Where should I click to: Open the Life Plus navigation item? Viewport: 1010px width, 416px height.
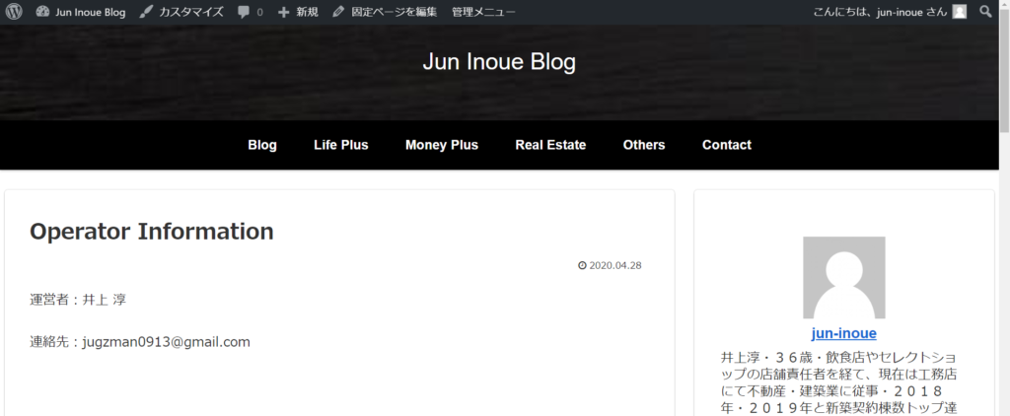[341, 145]
